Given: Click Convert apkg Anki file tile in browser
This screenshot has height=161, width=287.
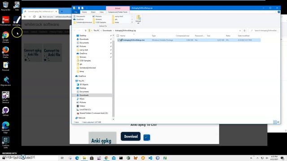Looking at the screenshot, I should [x=33, y=53].
